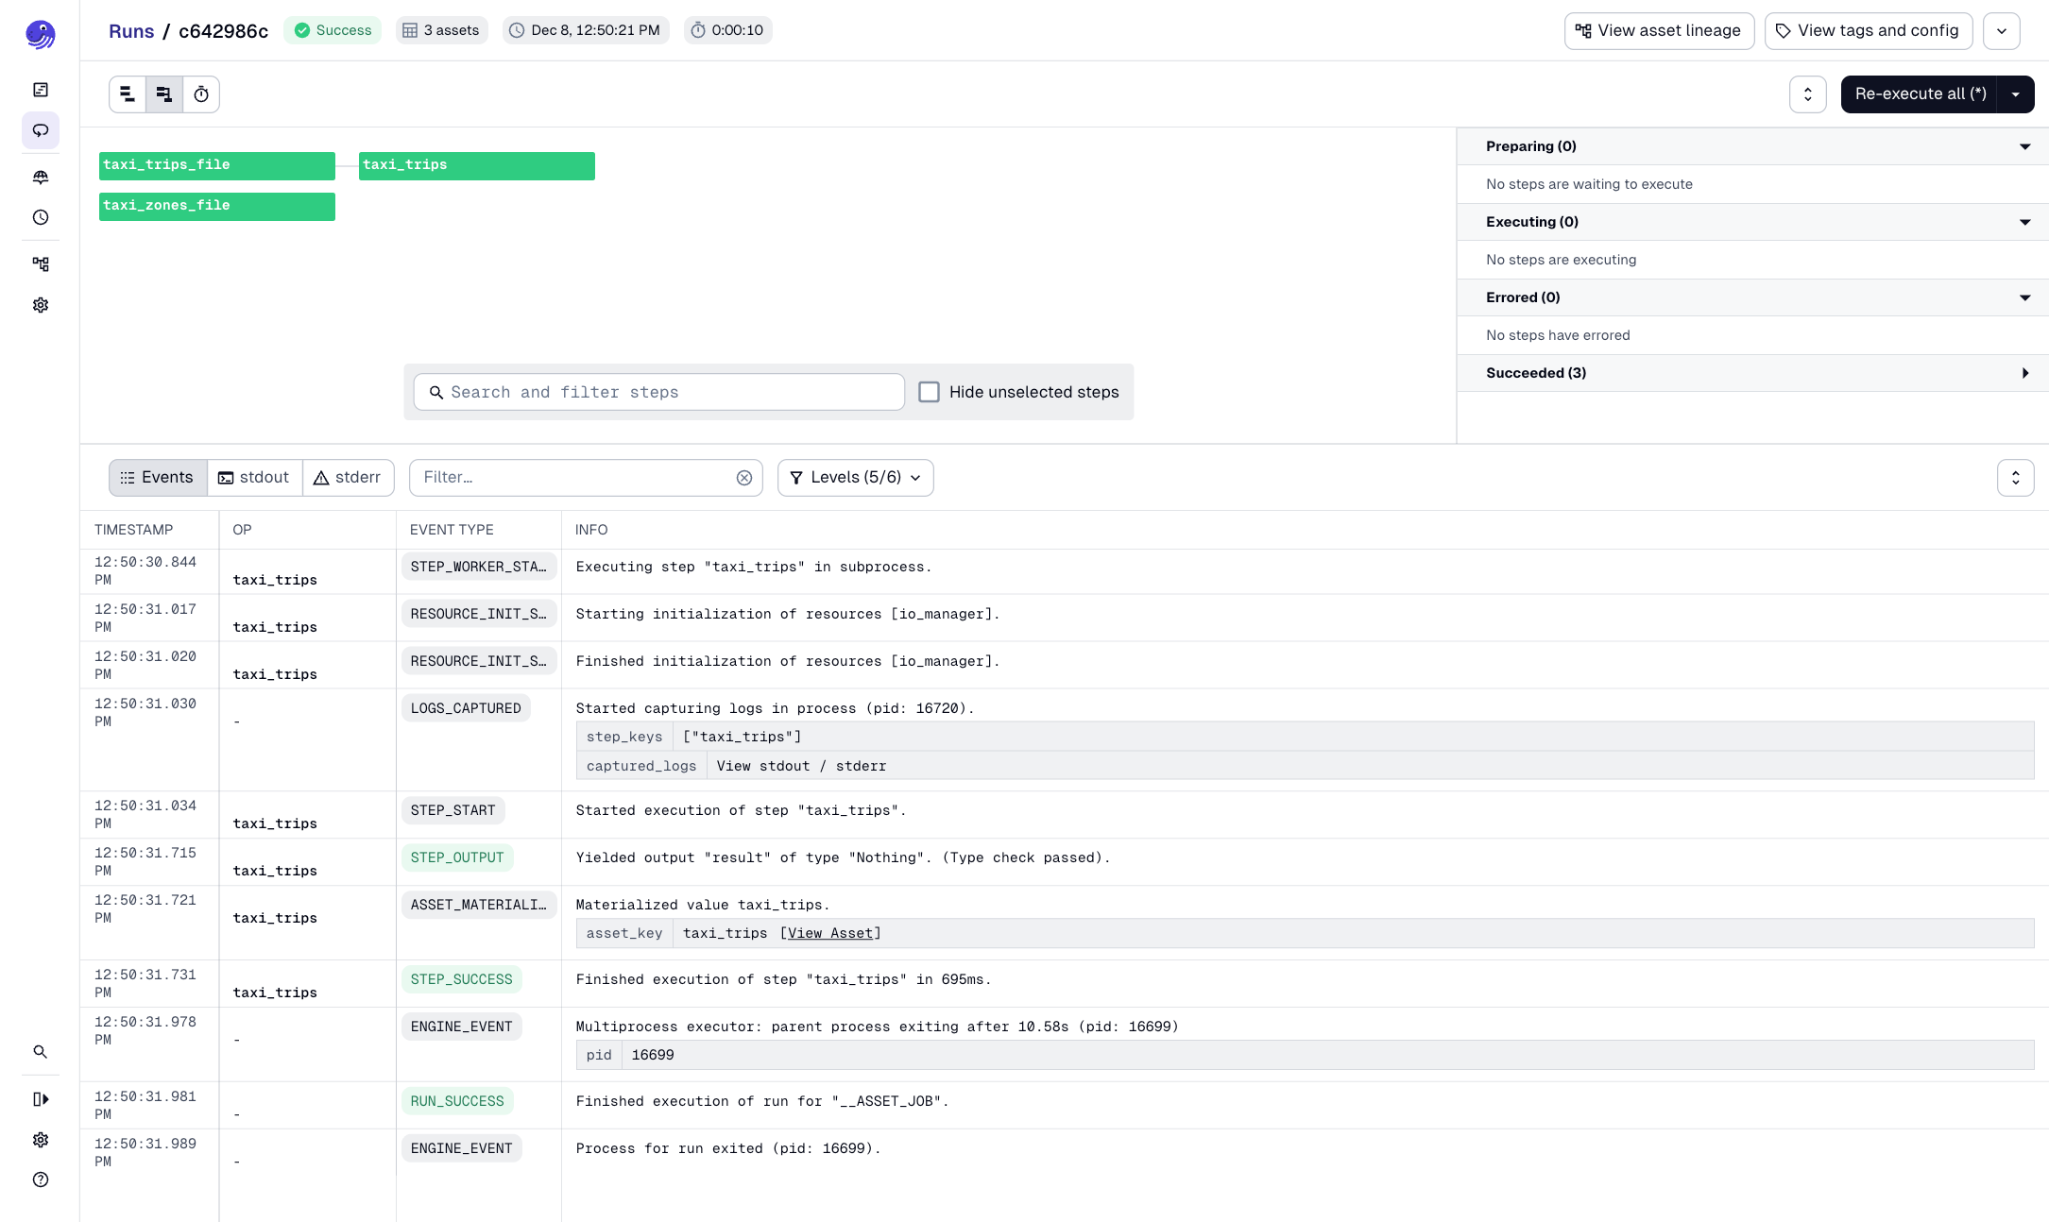This screenshot has height=1222, width=2049.
Task: Open the Overview page from the sidebar
Action: point(41,89)
